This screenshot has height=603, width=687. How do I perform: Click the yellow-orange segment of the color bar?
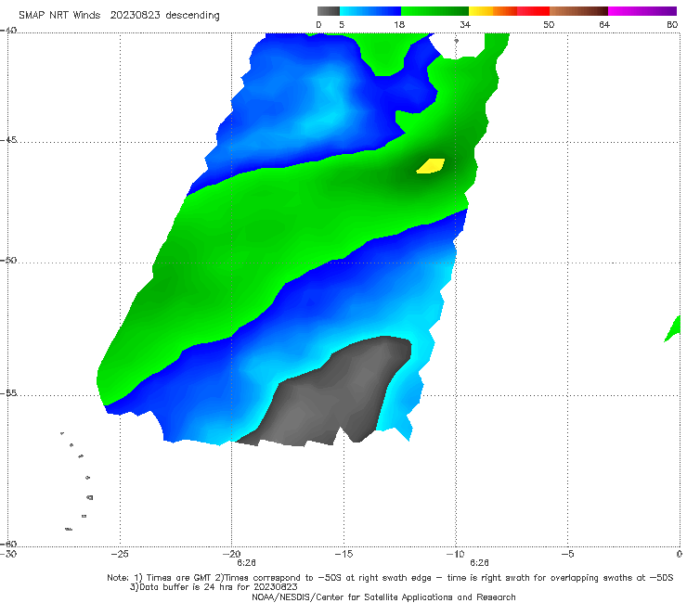tap(493, 11)
